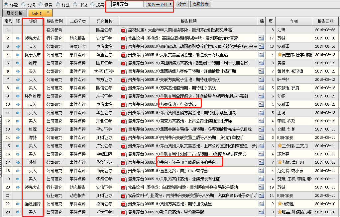Open PDF icon in 太平洋证券 report row
Screen dimensions: 340x217
[x=124, y=72]
